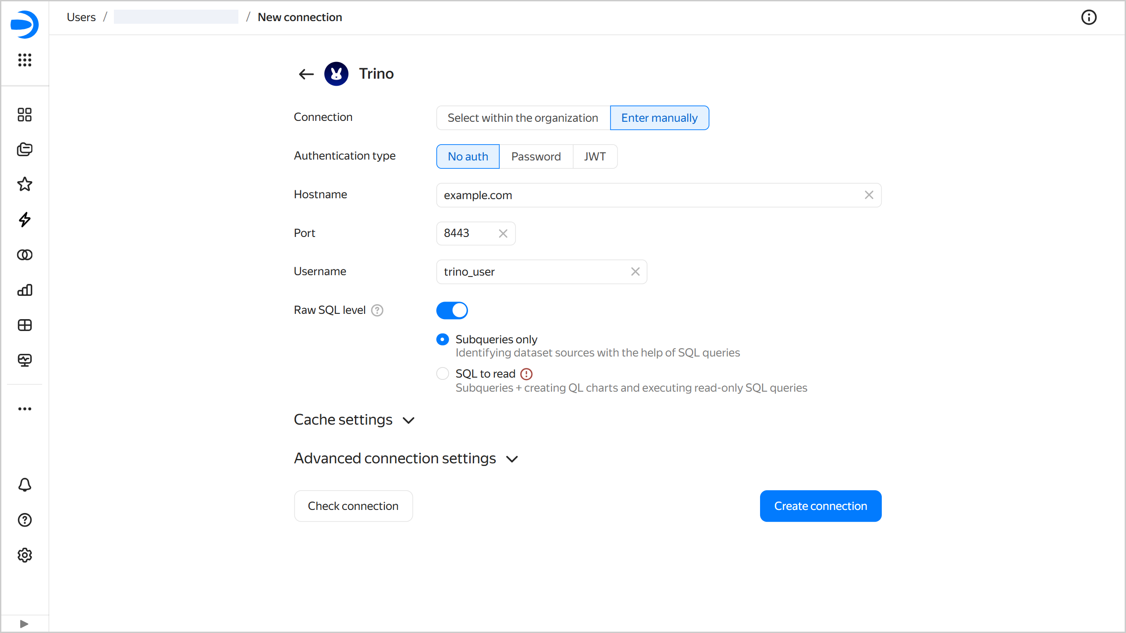Image resolution: width=1126 pixels, height=633 pixels.
Task: Select the SQL to read radio option
Action: click(x=442, y=374)
